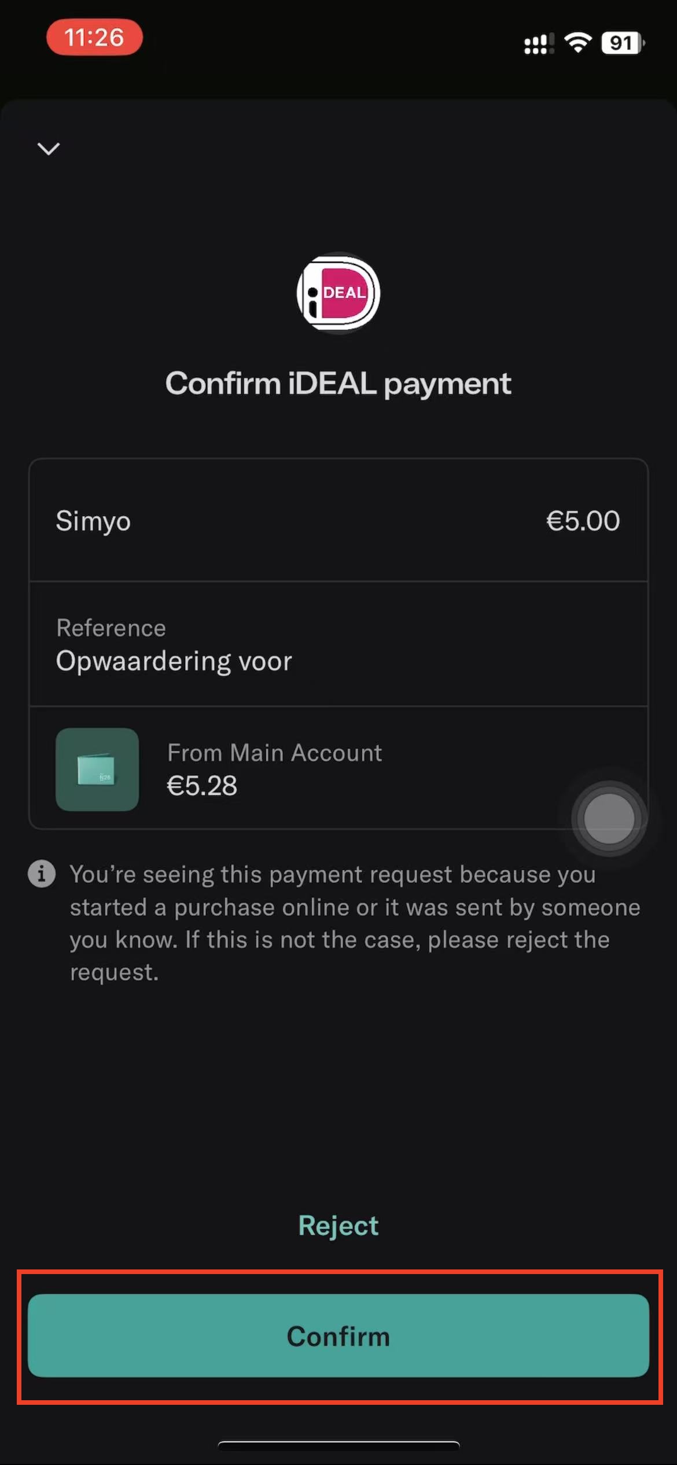Tap the 'Opwaardering voor' reference text
The height and width of the screenshot is (1465, 677).
pos(174,661)
